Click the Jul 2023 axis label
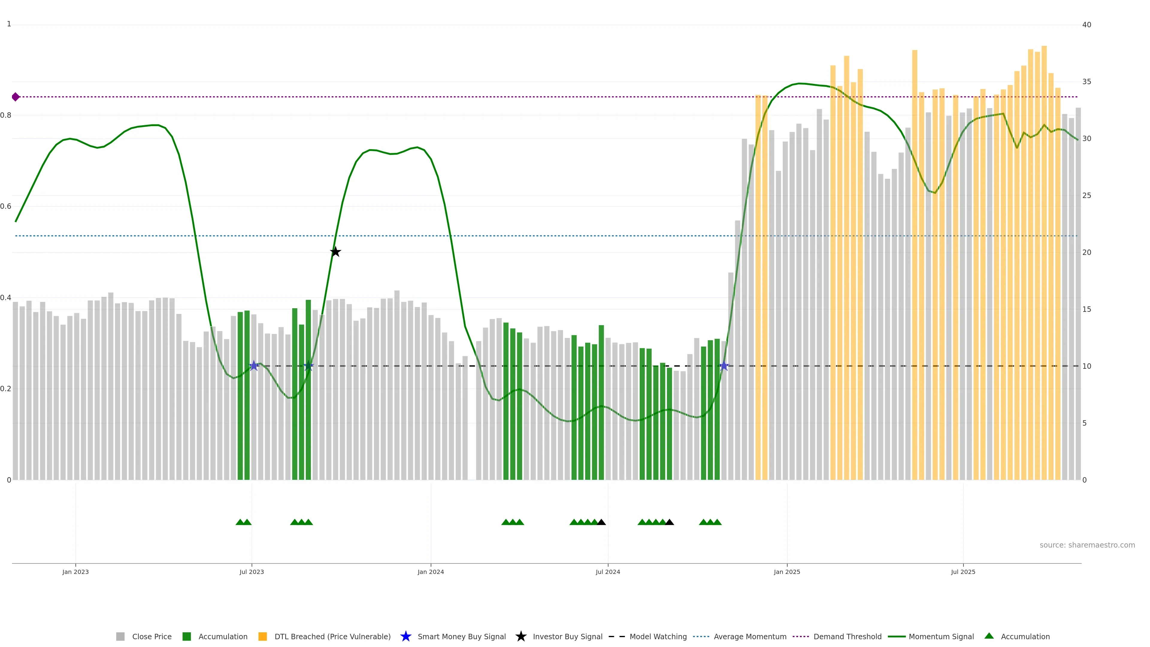The width and height of the screenshot is (1150, 647). pos(251,572)
